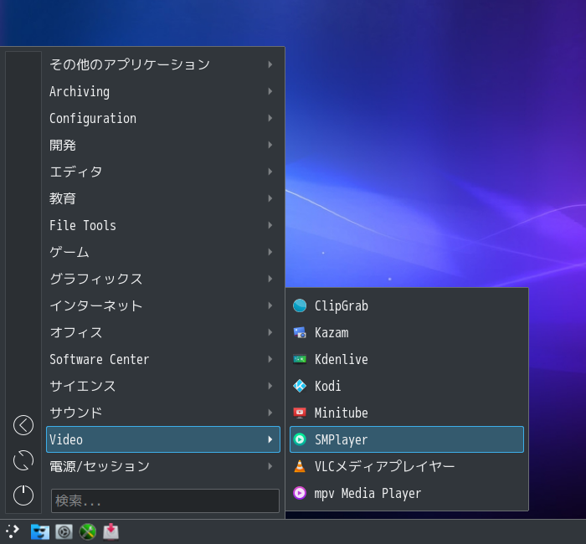
Task: Expand the サイエンス category
Action: click(x=163, y=386)
